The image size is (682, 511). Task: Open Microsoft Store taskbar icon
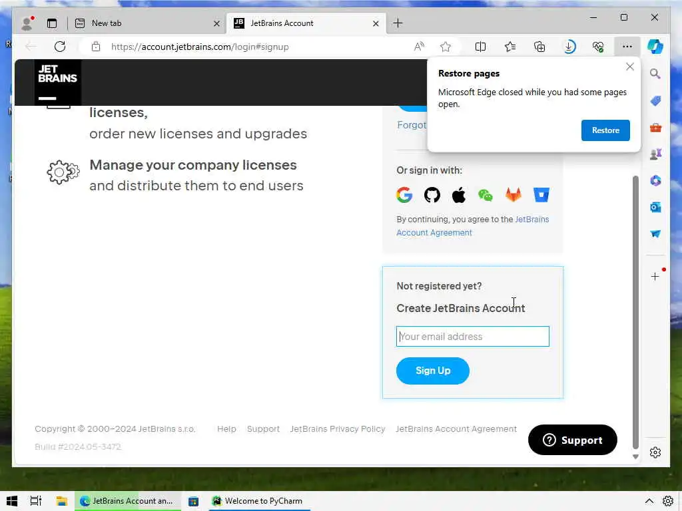[193, 501]
